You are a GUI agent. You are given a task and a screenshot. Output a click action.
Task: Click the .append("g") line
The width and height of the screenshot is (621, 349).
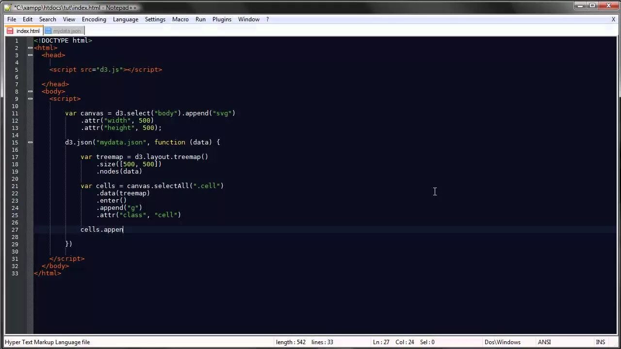(119, 208)
